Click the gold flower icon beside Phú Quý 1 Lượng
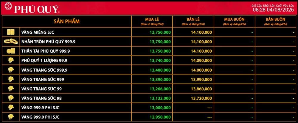The image size is (298, 123). pyautogui.click(x=11, y=60)
